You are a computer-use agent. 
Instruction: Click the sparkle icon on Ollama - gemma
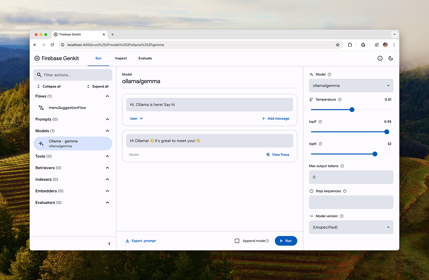tap(41, 143)
